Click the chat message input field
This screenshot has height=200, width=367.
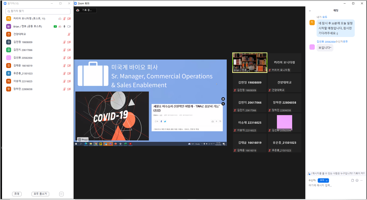point(335,185)
